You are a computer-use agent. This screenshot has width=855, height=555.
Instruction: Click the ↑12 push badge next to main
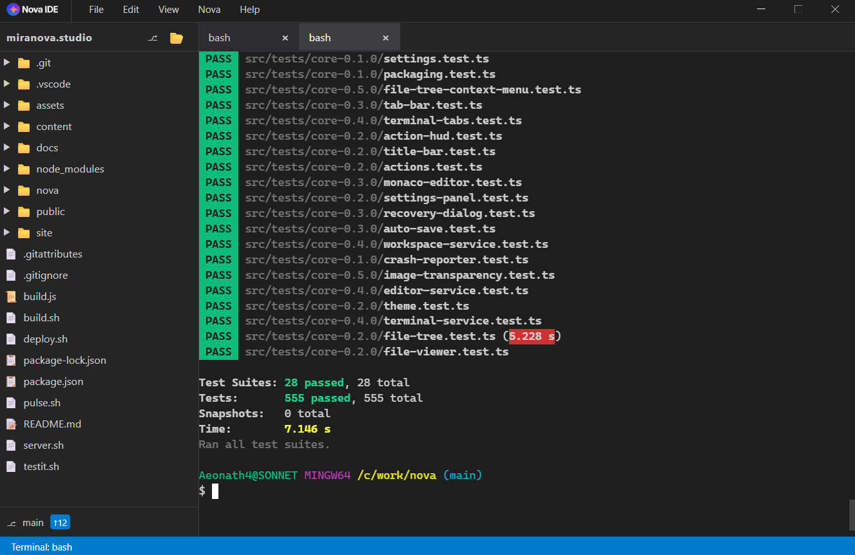59,522
